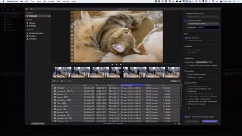Eject the NO NAME camera
Image resolution: width=242 pixels, height=136 pixels.
point(49,16)
